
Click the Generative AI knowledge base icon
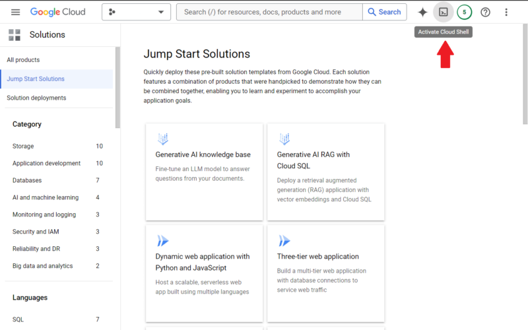[163, 139]
